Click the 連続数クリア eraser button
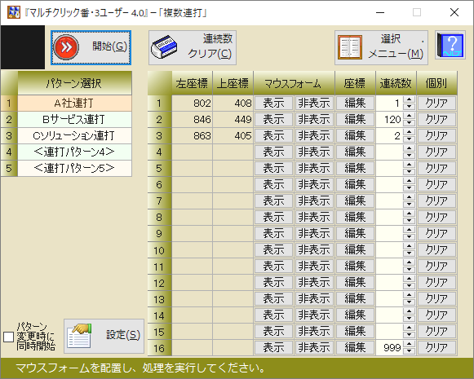Image resolution: width=474 pixels, height=379 pixels. coord(193,47)
